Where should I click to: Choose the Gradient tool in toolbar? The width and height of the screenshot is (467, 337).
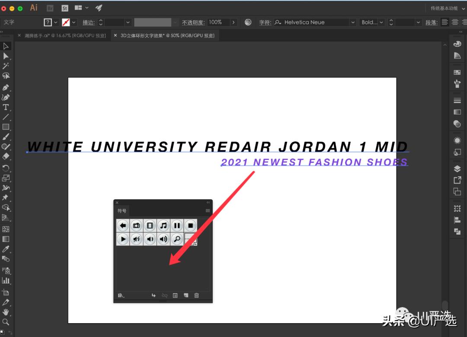[6, 239]
